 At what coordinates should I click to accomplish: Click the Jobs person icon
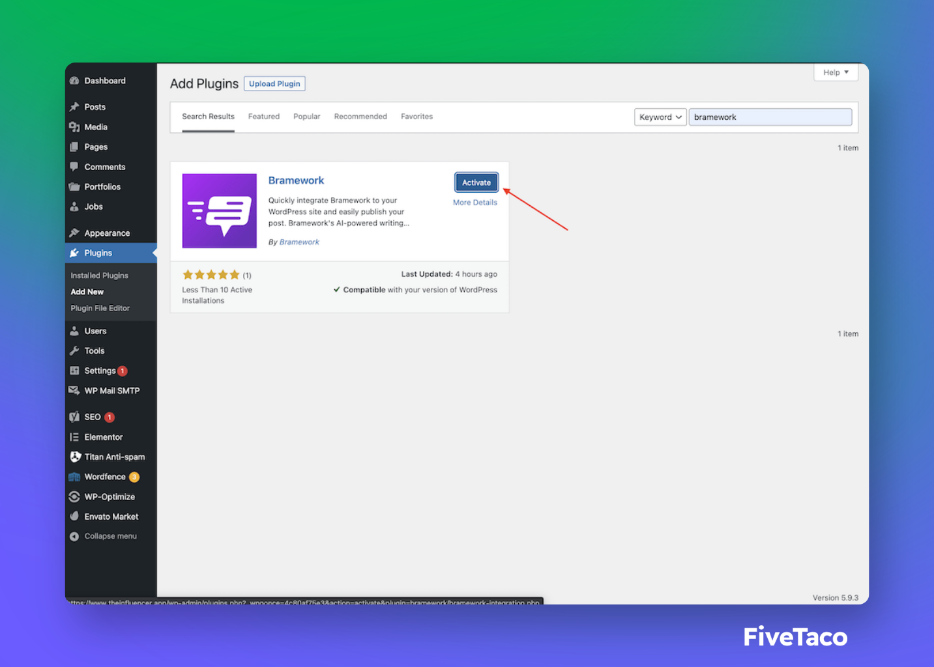tap(74, 206)
